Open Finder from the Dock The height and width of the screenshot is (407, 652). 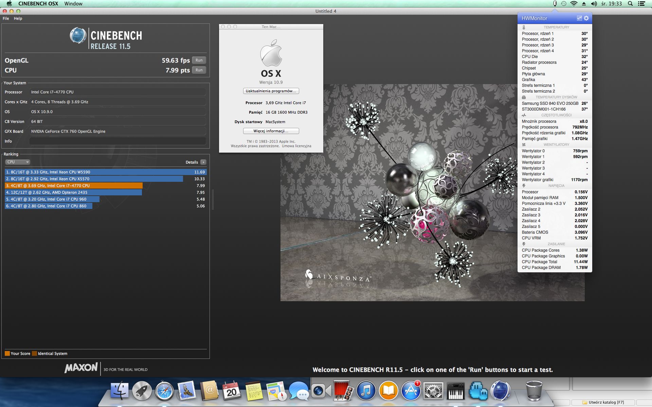(120, 391)
